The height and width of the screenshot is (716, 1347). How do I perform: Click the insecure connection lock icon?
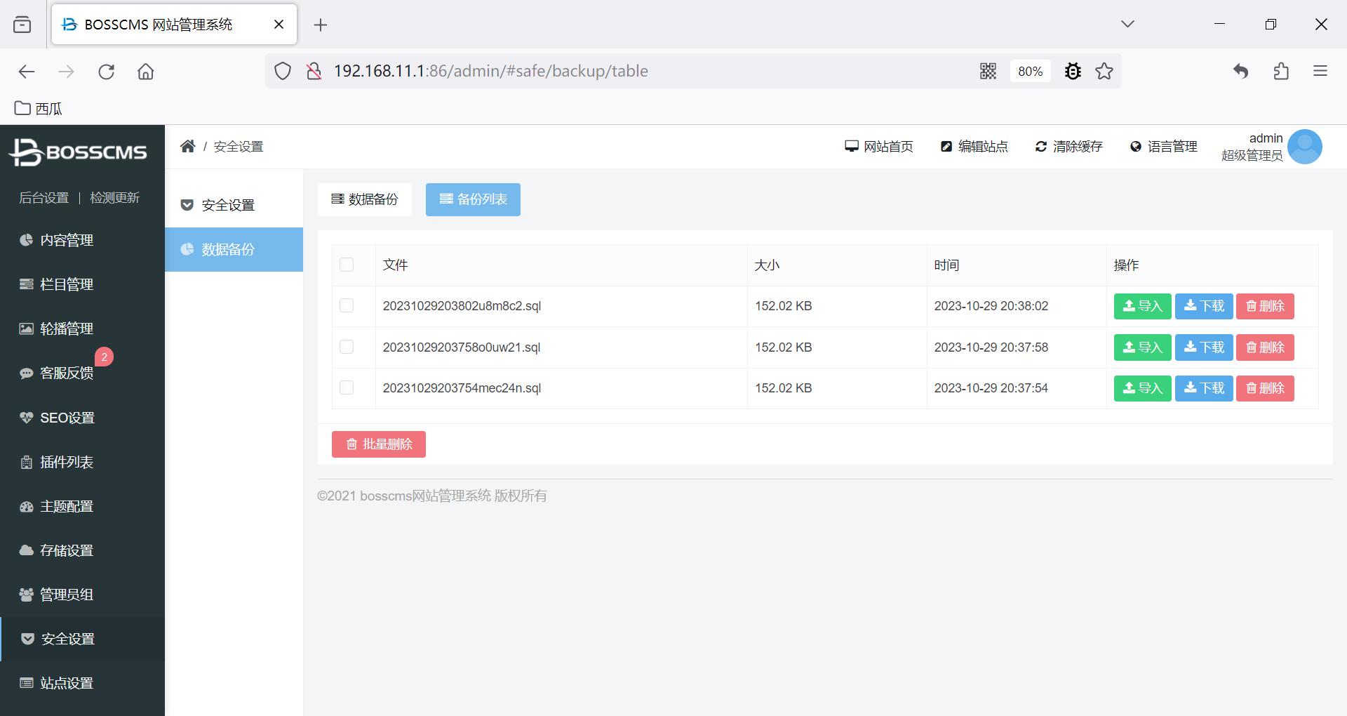tap(314, 71)
